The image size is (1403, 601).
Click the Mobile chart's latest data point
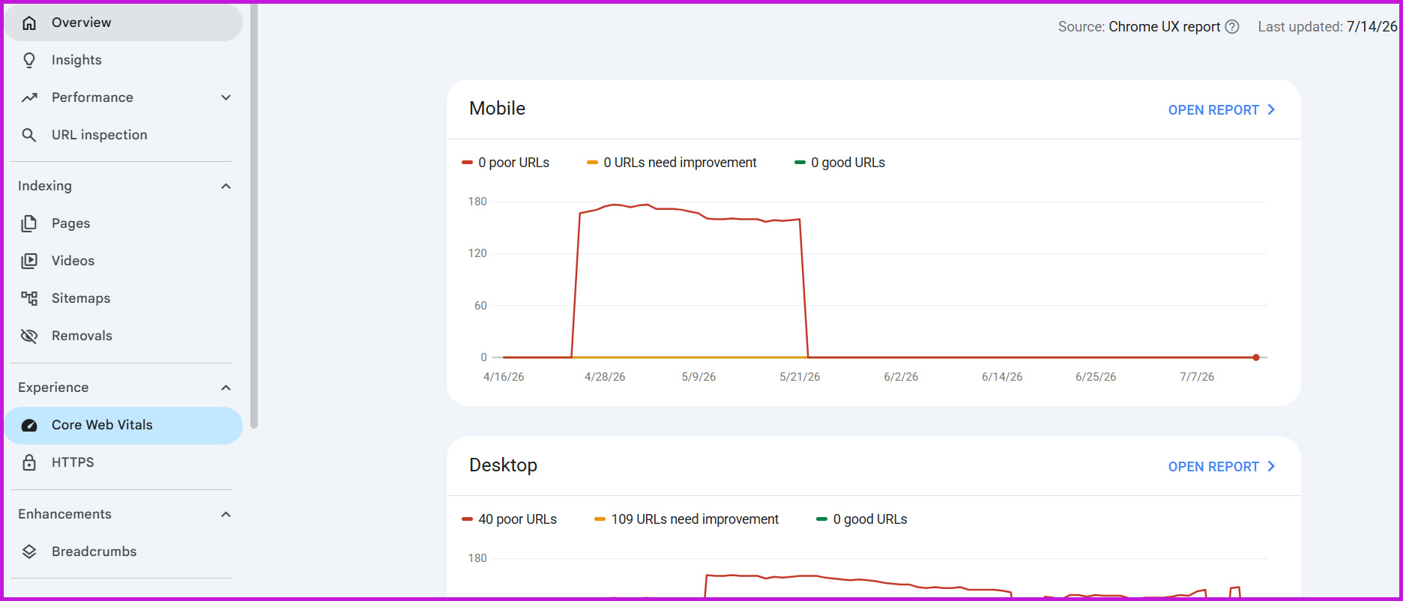tap(1256, 357)
